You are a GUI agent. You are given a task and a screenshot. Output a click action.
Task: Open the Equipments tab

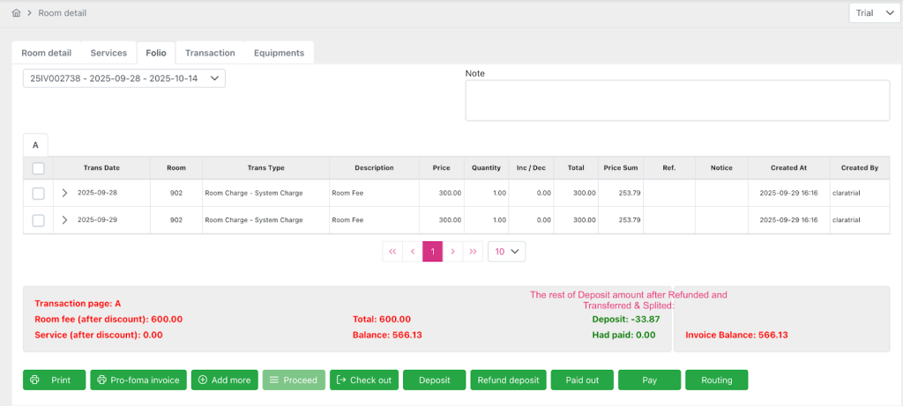tap(279, 53)
